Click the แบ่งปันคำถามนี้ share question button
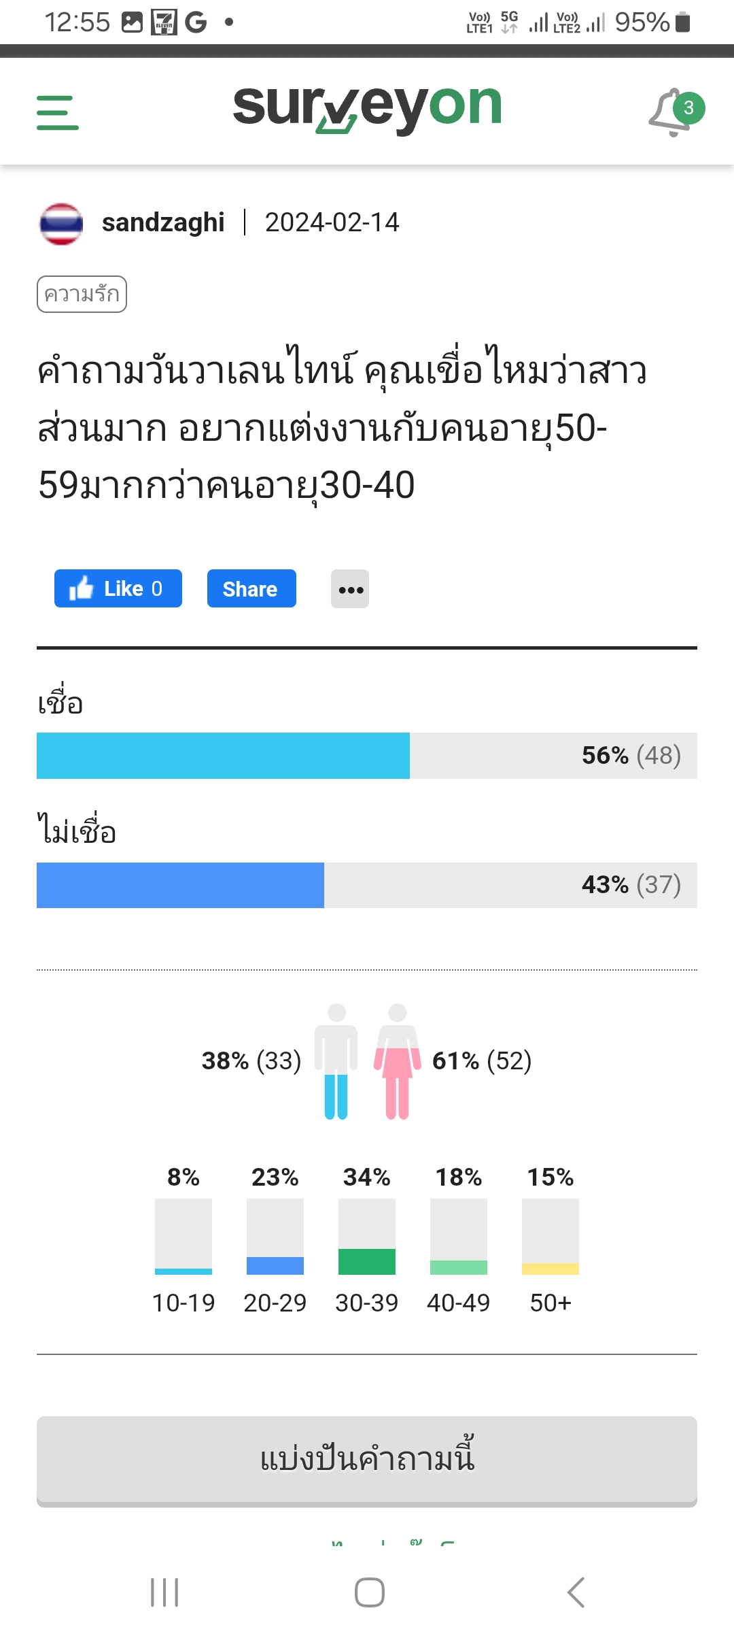The image size is (734, 1638). (x=367, y=1461)
